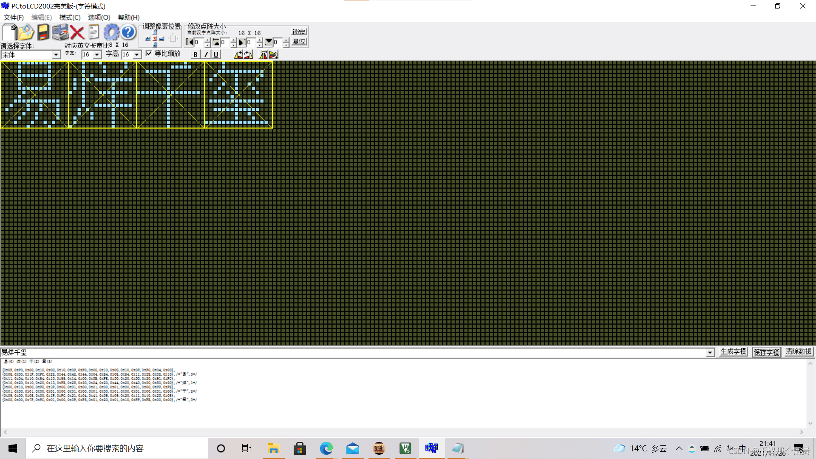Image resolution: width=816 pixels, height=459 pixels.
Task: Click the 复位 reset button
Action: (299, 42)
